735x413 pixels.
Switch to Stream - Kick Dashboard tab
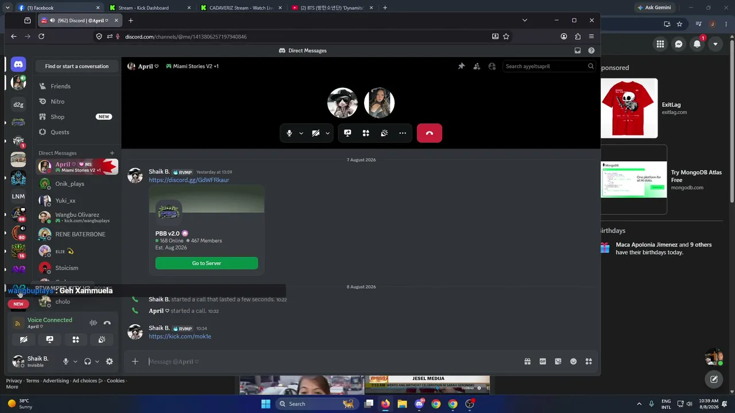coord(151,8)
